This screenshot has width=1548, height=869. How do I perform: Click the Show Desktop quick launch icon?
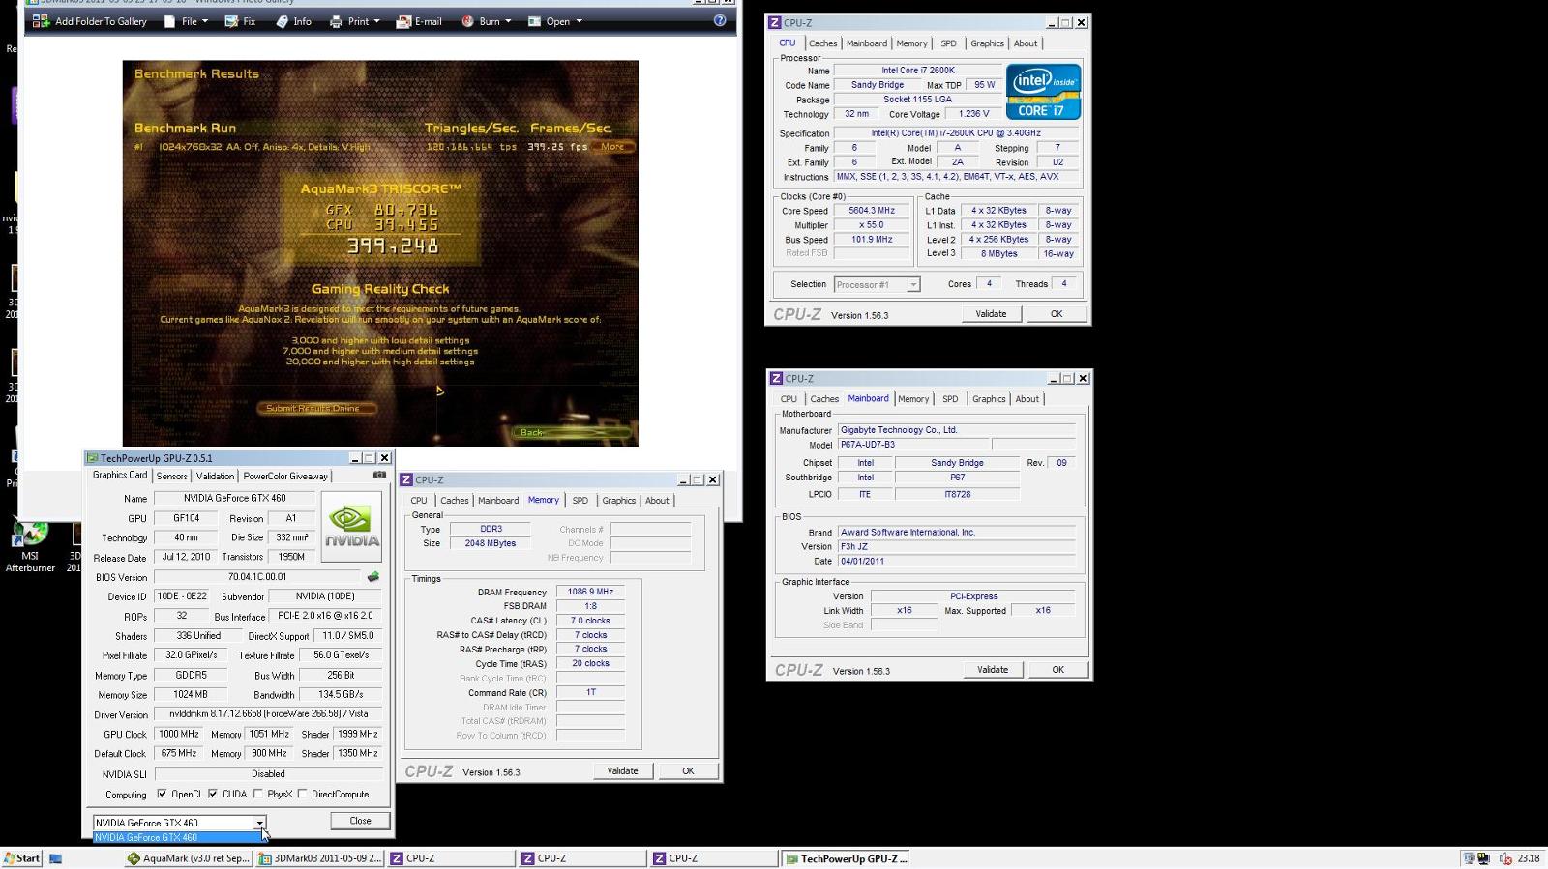coord(56,858)
